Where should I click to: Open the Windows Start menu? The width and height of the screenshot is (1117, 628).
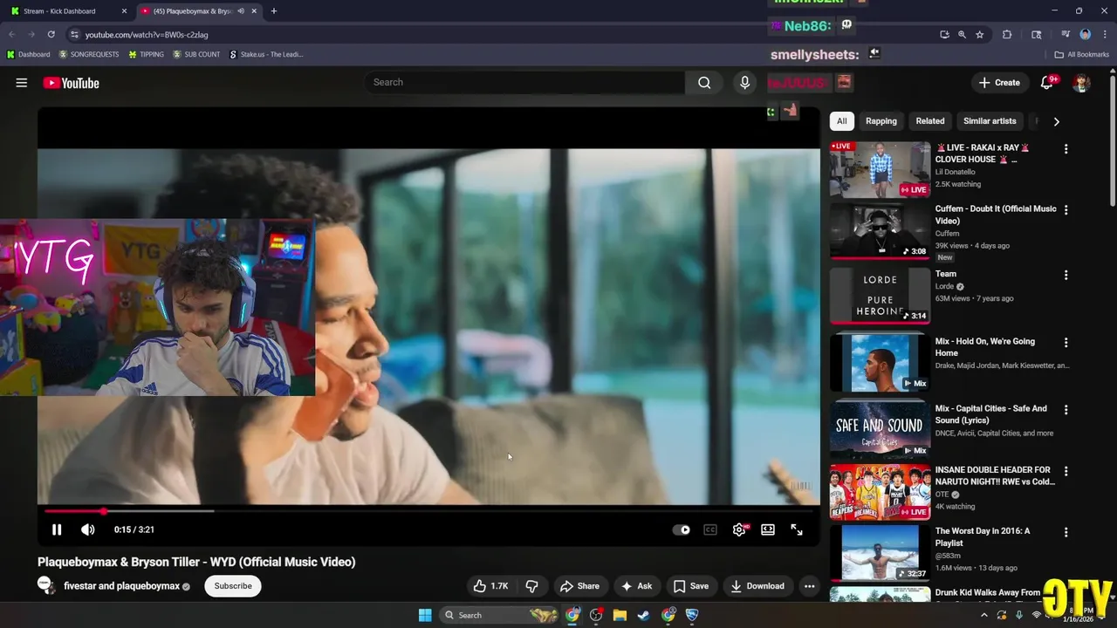pos(425,615)
